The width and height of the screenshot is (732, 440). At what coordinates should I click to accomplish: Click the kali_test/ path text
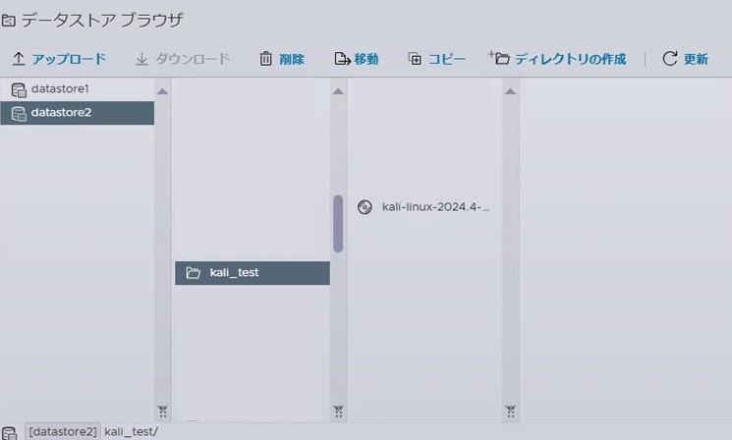click(x=132, y=432)
